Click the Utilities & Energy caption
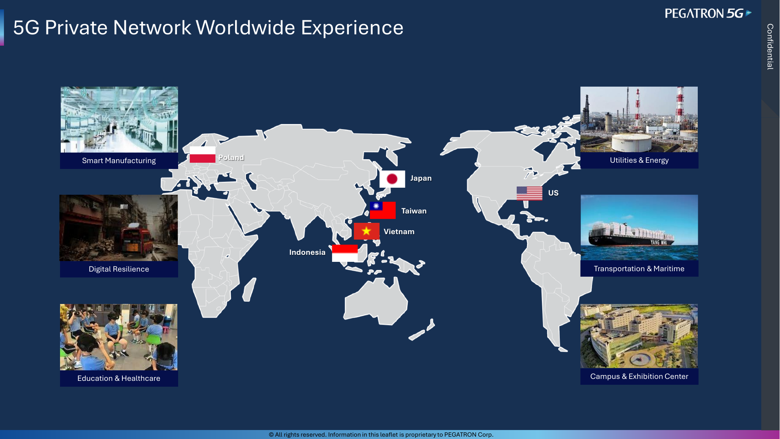This screenshot has height=439, width=780. tap(639, 160)
